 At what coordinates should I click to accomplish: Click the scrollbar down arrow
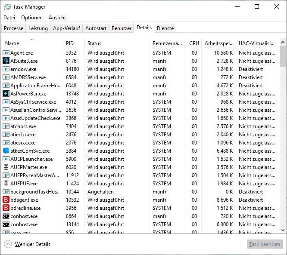pos(283,230)
